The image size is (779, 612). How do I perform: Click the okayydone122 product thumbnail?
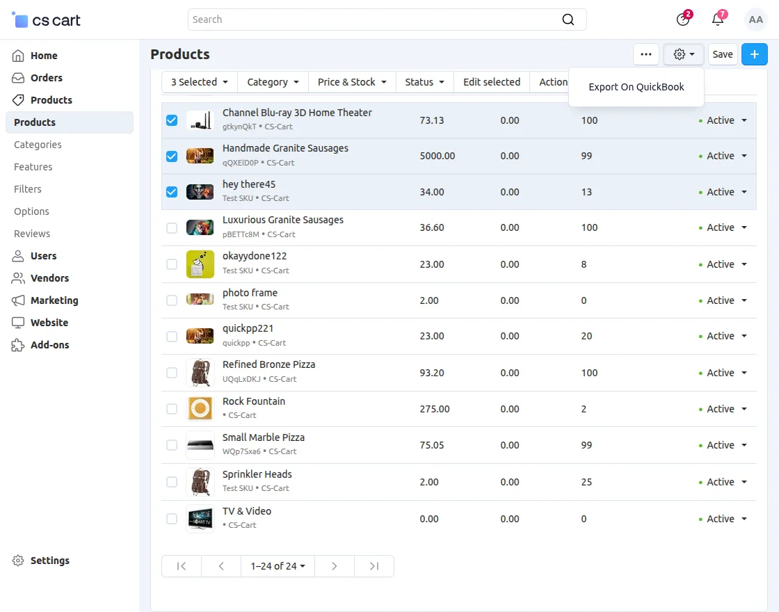click(200, 264)
